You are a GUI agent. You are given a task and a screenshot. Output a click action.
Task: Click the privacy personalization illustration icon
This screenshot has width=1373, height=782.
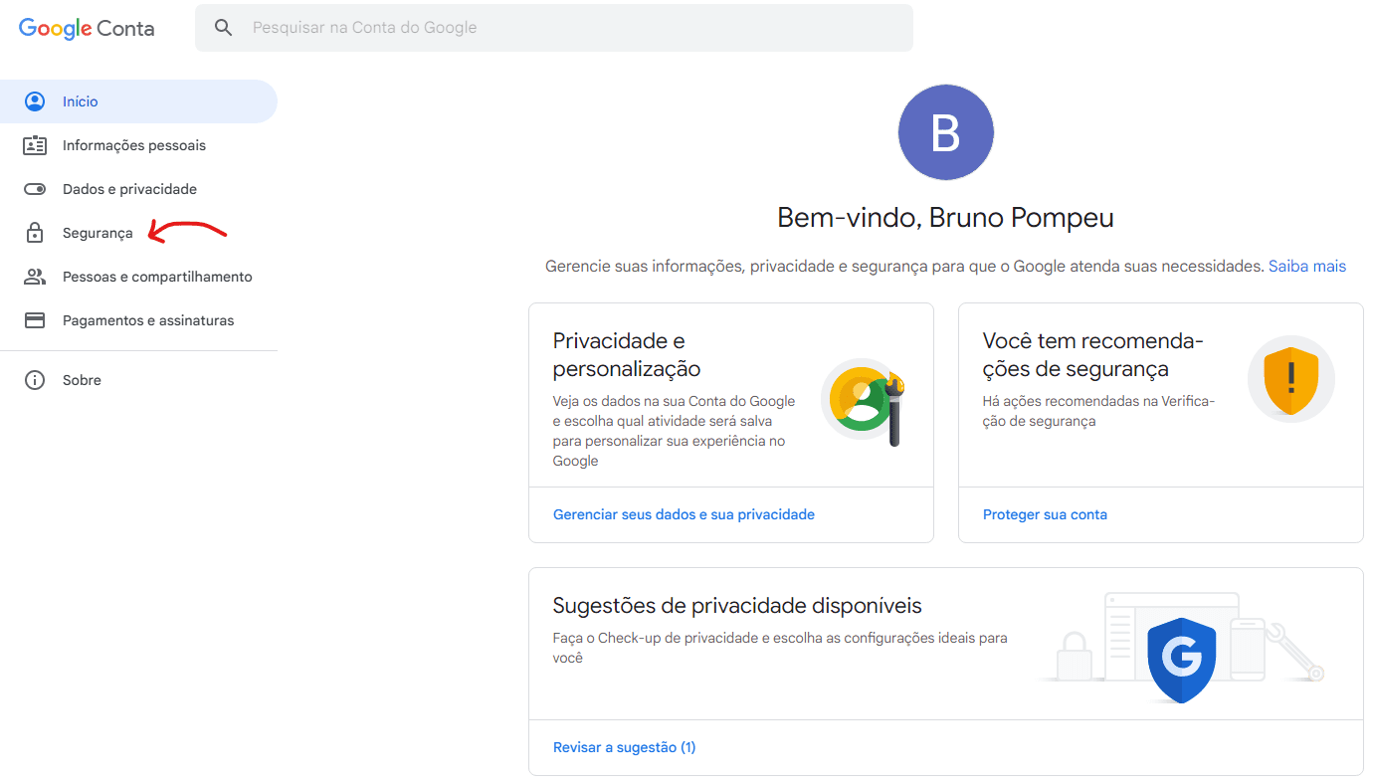[x=866, y=402]
